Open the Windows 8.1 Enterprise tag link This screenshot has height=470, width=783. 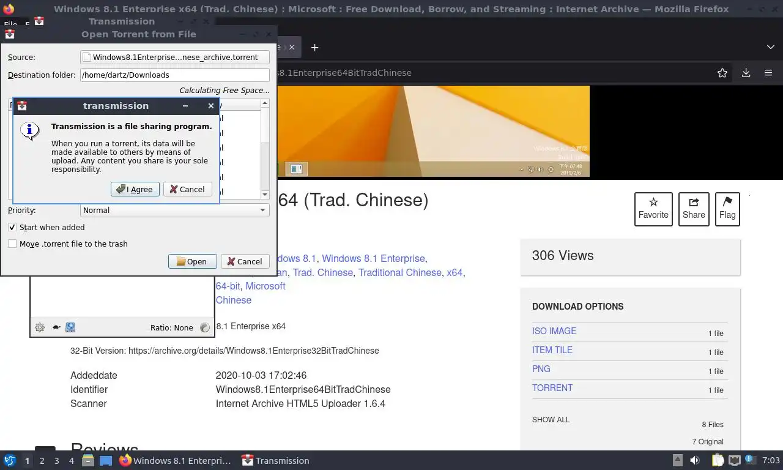tap(373, 258)
